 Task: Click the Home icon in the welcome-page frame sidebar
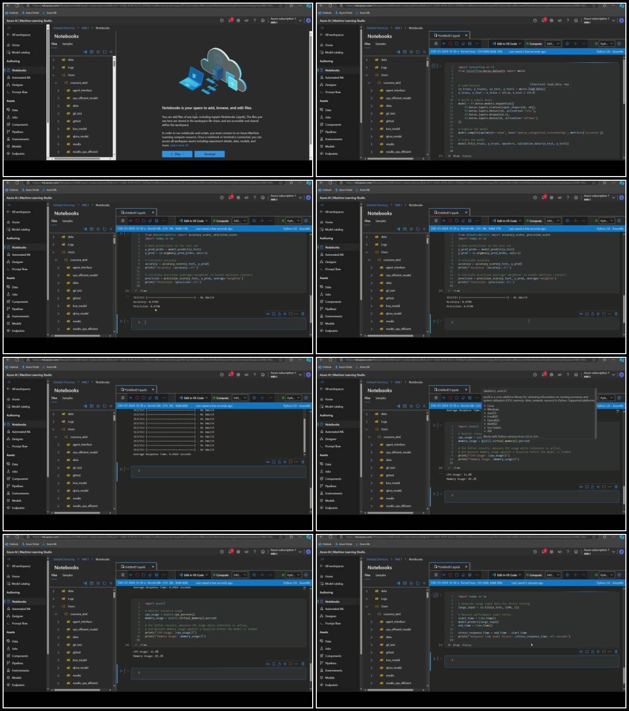[x=8, y=45]
